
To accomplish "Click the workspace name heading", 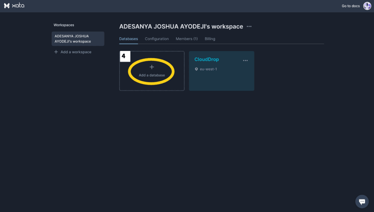I will pyautogui.click(x=181, y=26).
